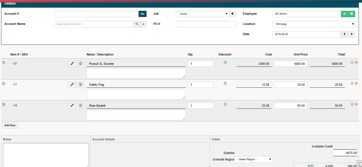View info for the Safety Flag item
The height and width of the screenshot is (167, 362).
pyautogui.click(x=81, y=84)
